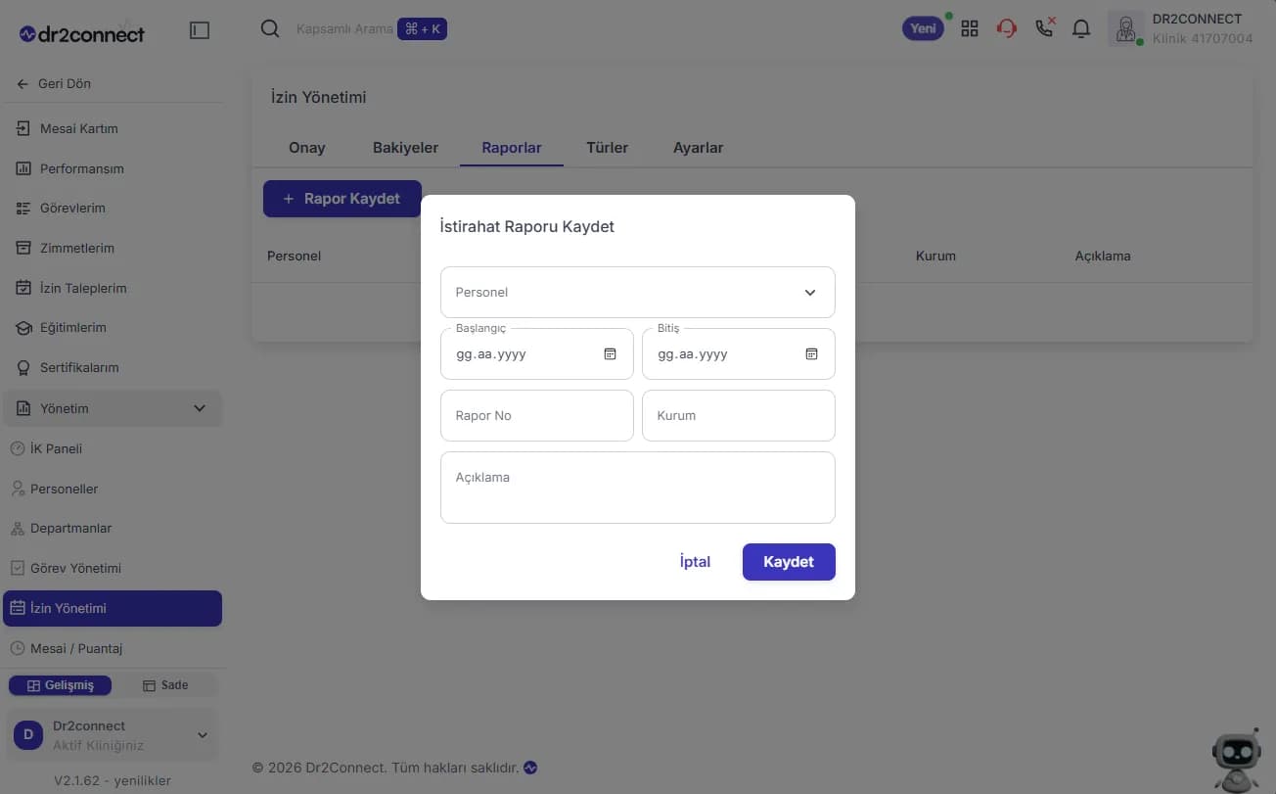The height and width of the screenshot is (794, 1276).
Task: Click the Açıklama text area
Action: 637,488
